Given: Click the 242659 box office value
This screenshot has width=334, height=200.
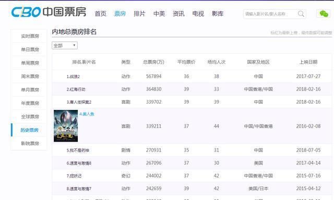Looking at the screenshot, I should click(x=153, y=189).
